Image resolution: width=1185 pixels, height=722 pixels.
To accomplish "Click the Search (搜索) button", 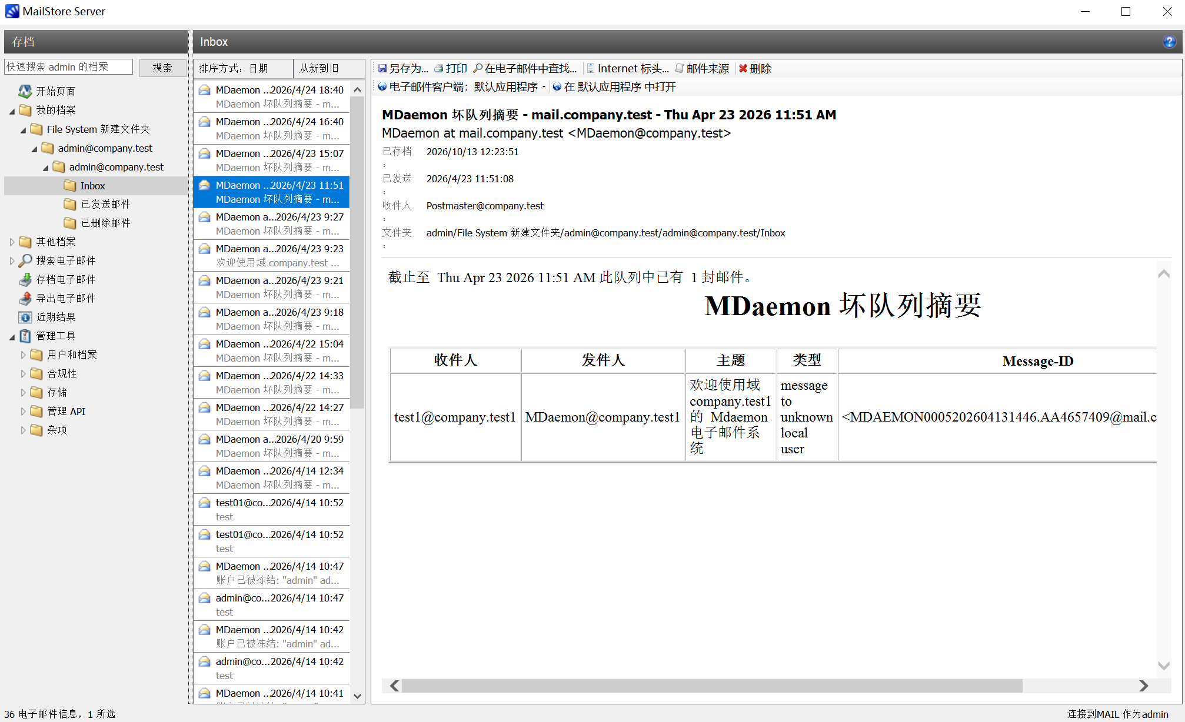I will coord(162,68).
